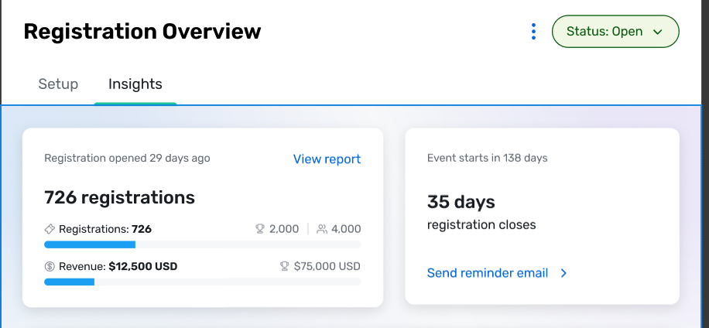Screen dimensions: 709x328
Task: Select the Insights tab
Action: 135,84
